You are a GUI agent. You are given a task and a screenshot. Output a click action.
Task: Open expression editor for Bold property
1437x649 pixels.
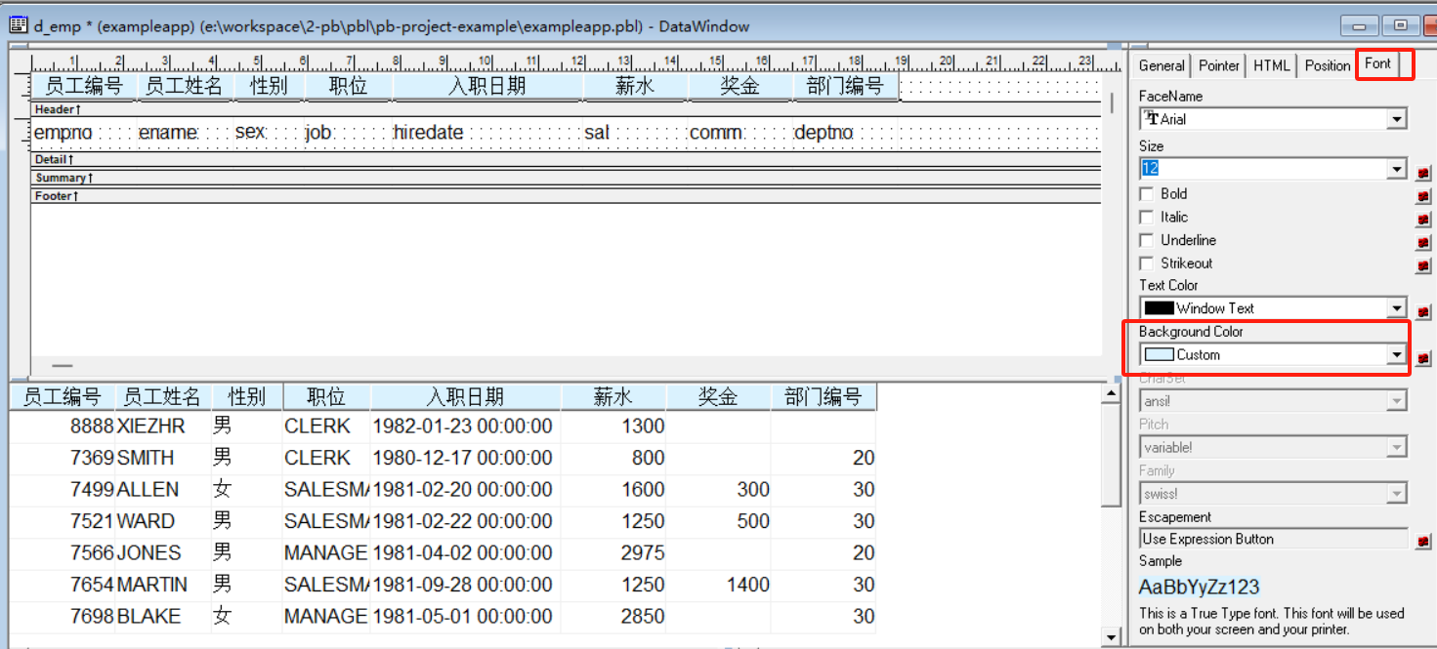click(1423, 195)
